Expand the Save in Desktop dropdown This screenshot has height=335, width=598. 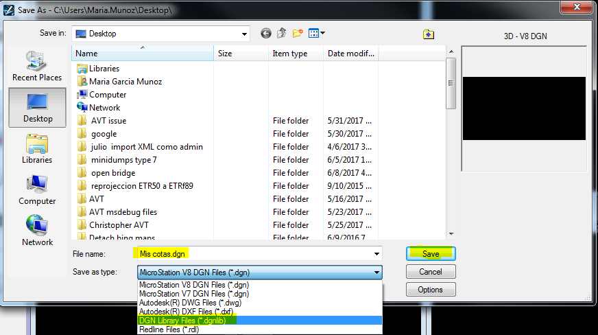[244, 34]
